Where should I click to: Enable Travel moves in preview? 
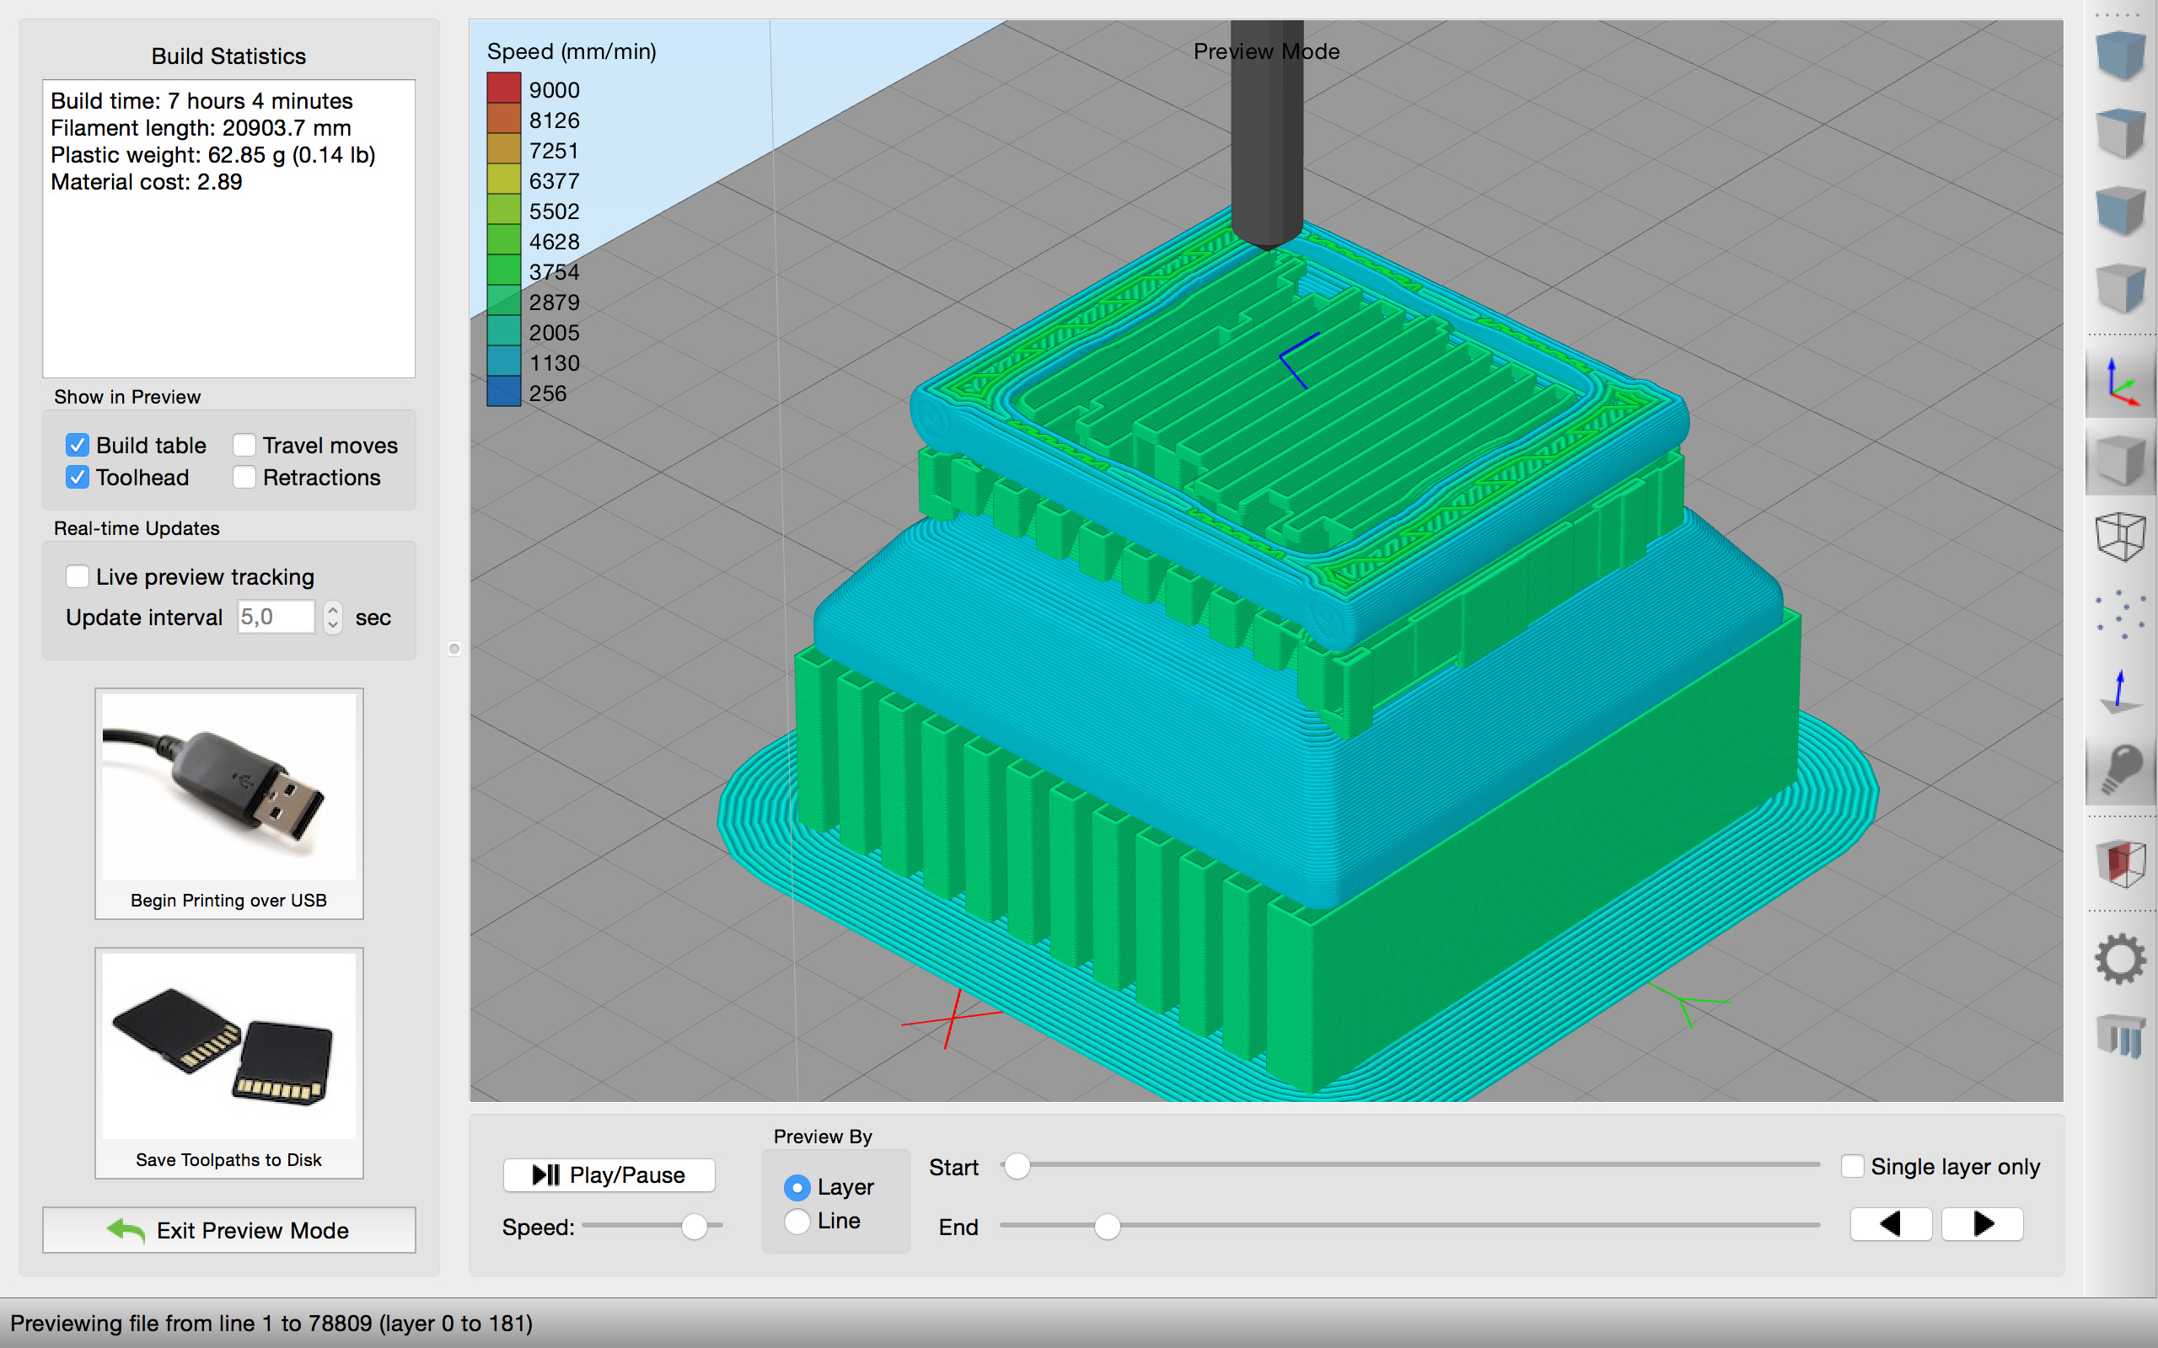pyautogui.click(x=244, y=445)
